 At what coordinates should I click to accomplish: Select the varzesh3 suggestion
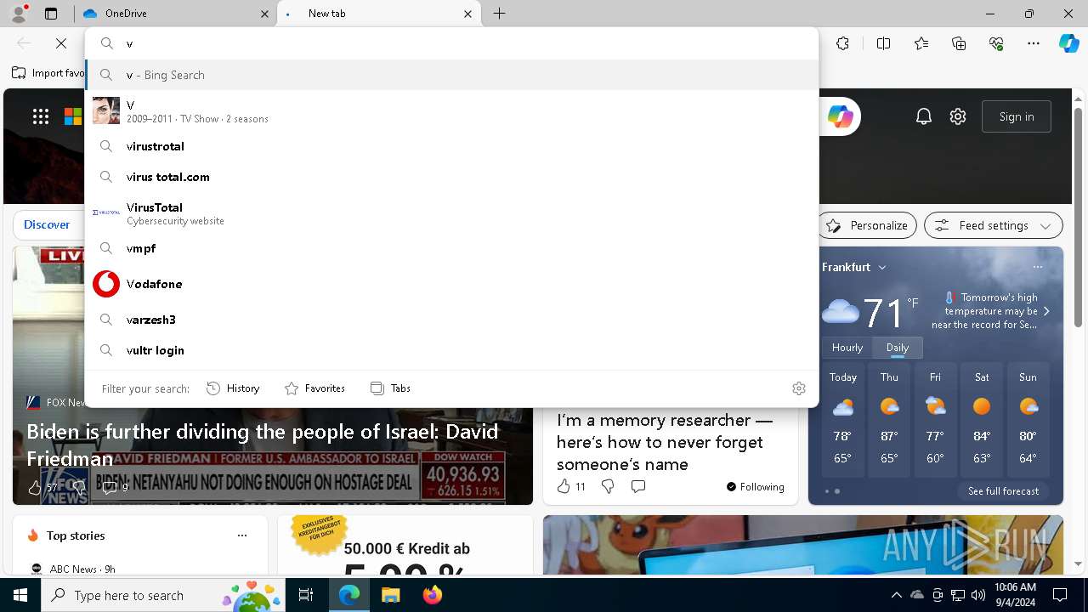coord(452,320)
